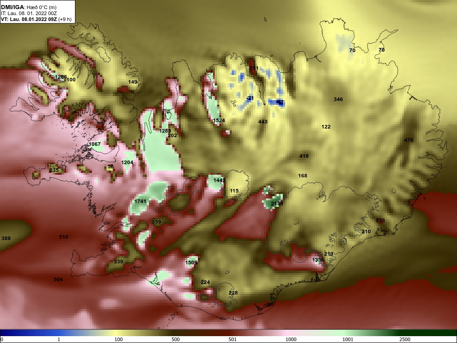Image resolution: width=457 pixels, height=343 pixels.
Task: Click the 2500 tick label on the legend
Action: 405,339
